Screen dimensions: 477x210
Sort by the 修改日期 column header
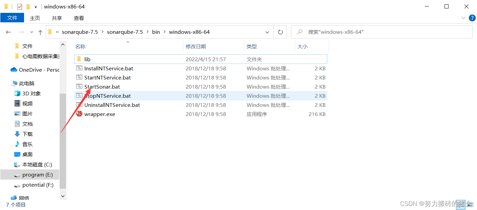196,47
